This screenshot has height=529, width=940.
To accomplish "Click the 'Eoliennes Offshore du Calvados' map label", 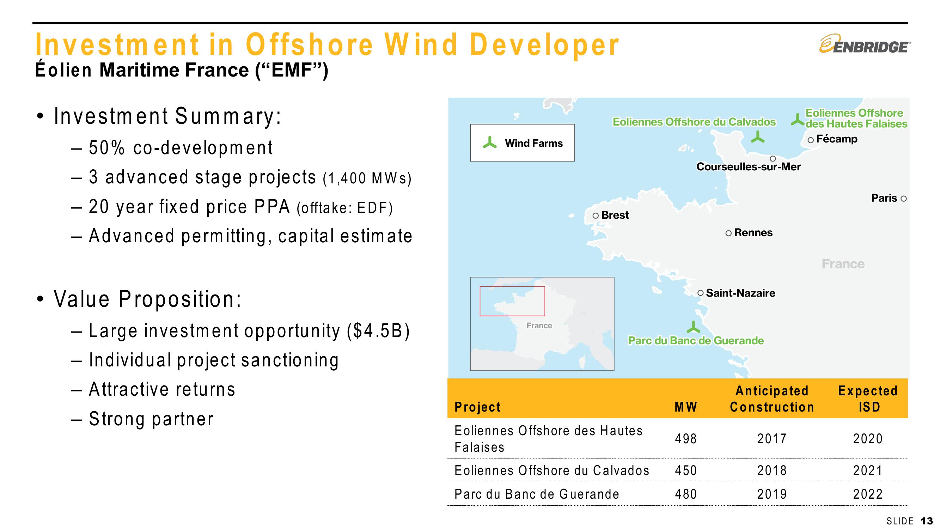I will pos(694,122).
